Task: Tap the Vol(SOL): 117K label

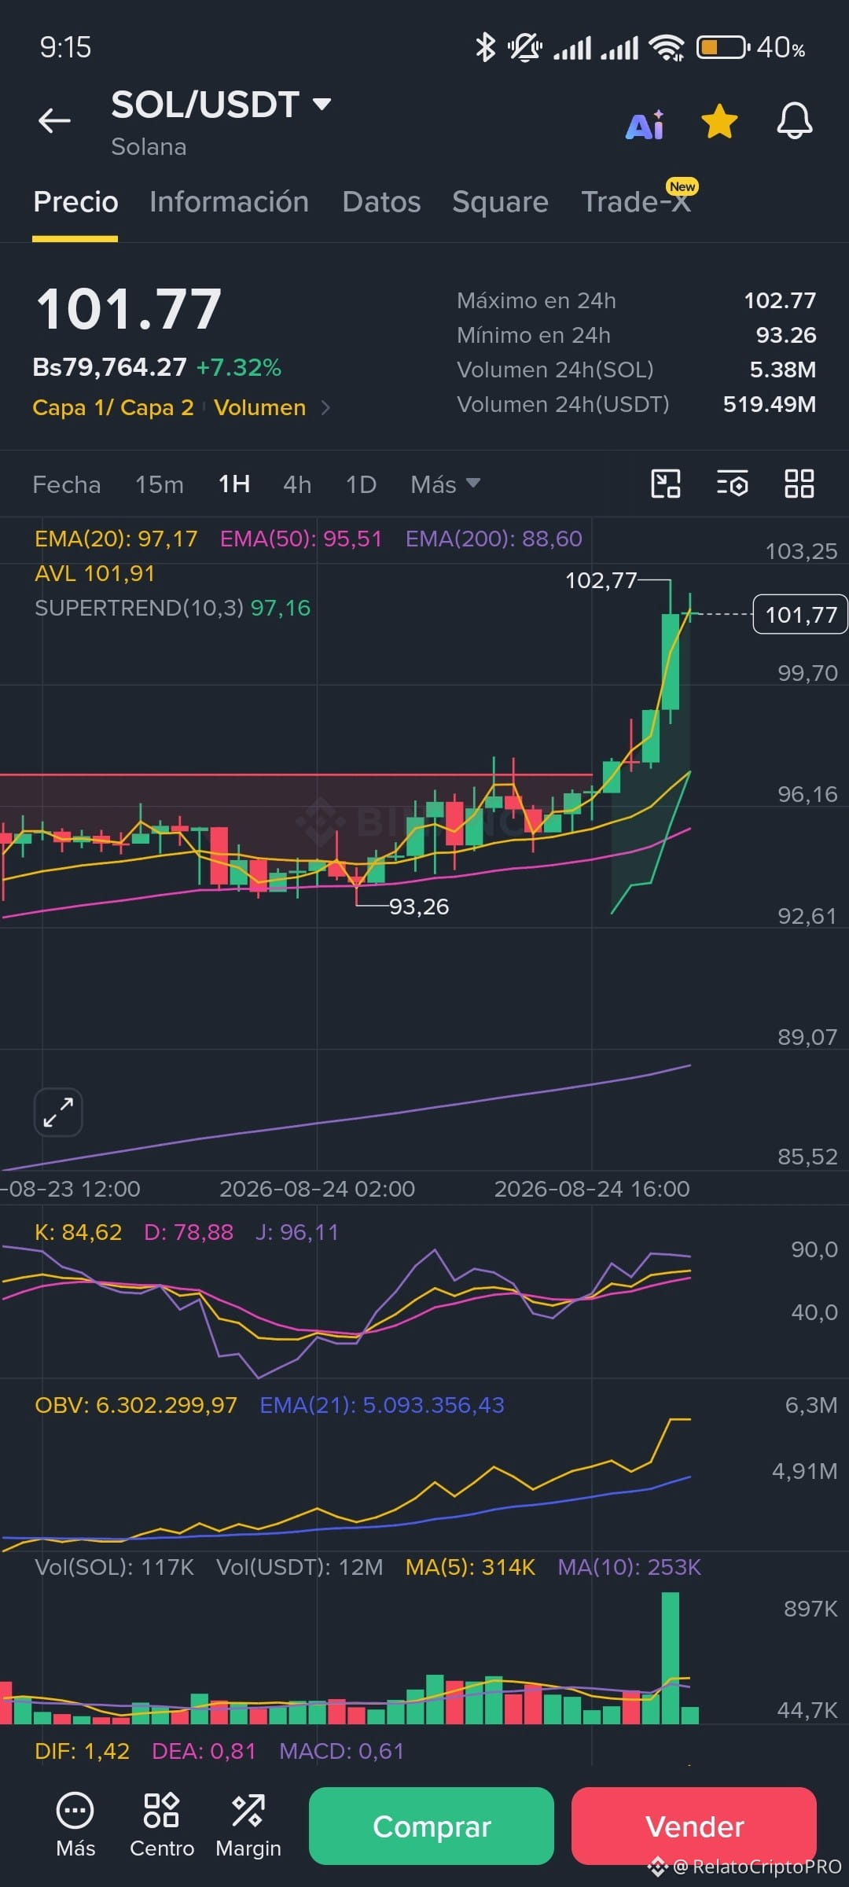Action: (115, 1567)
